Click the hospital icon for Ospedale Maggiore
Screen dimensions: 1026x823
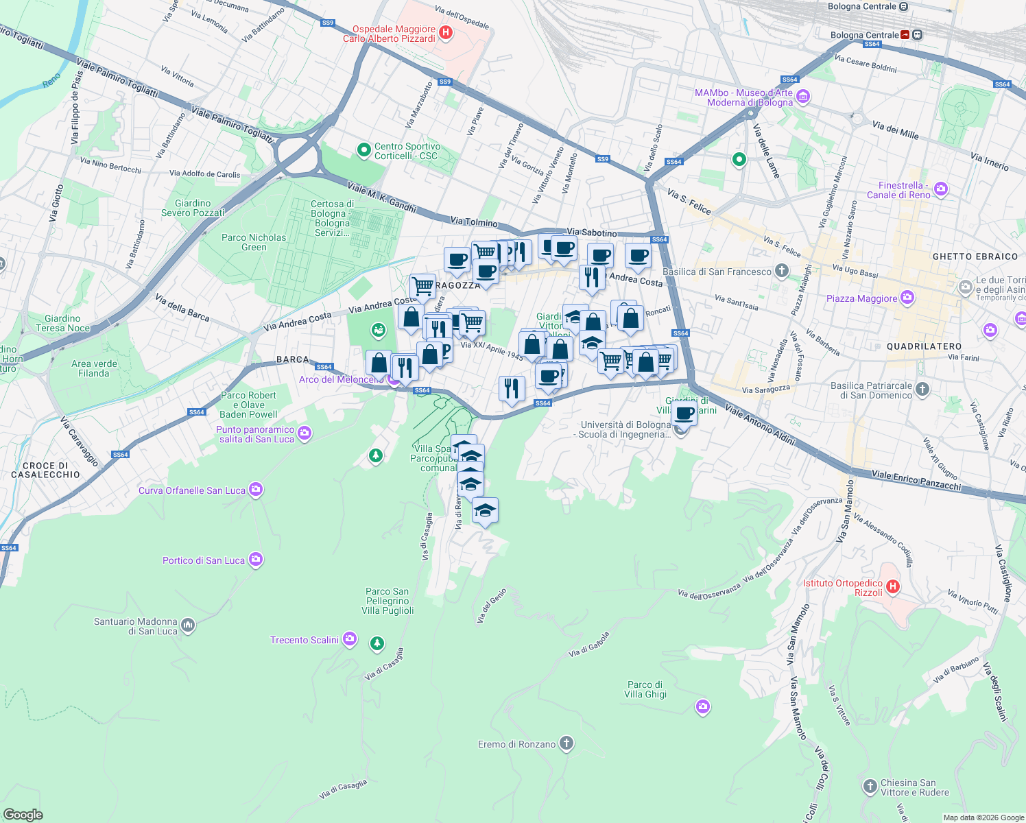point(447,32)
